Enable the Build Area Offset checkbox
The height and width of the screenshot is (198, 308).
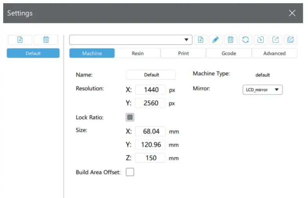tap(130, 172)
